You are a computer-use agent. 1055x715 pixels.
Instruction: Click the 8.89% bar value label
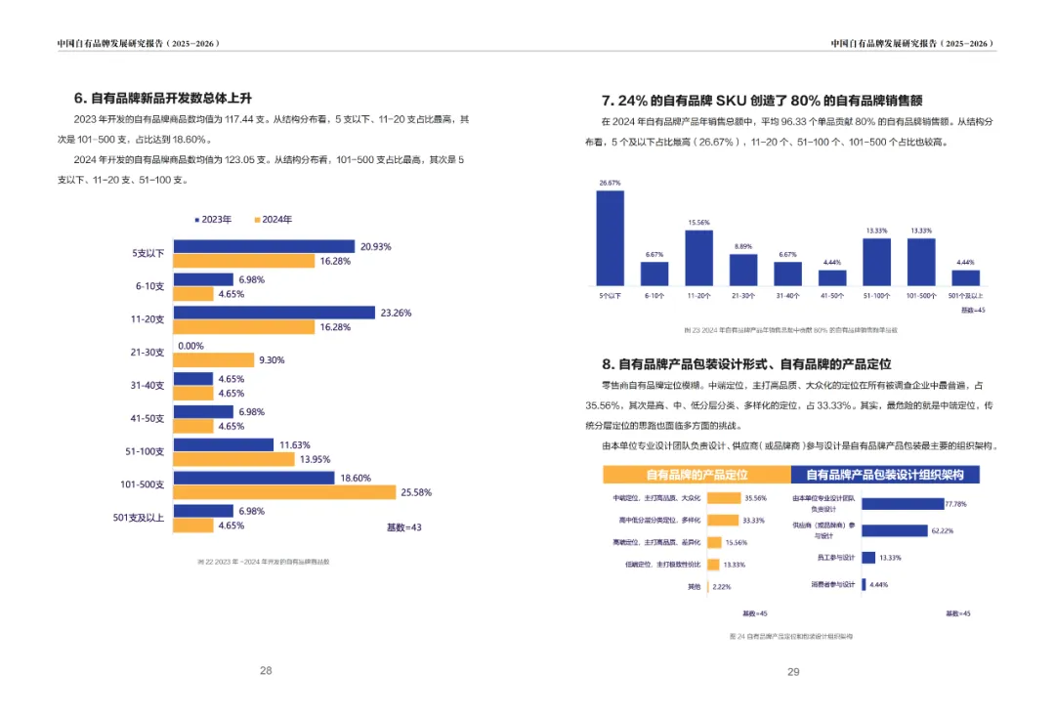pyautogui.click(x=742, y=247)
